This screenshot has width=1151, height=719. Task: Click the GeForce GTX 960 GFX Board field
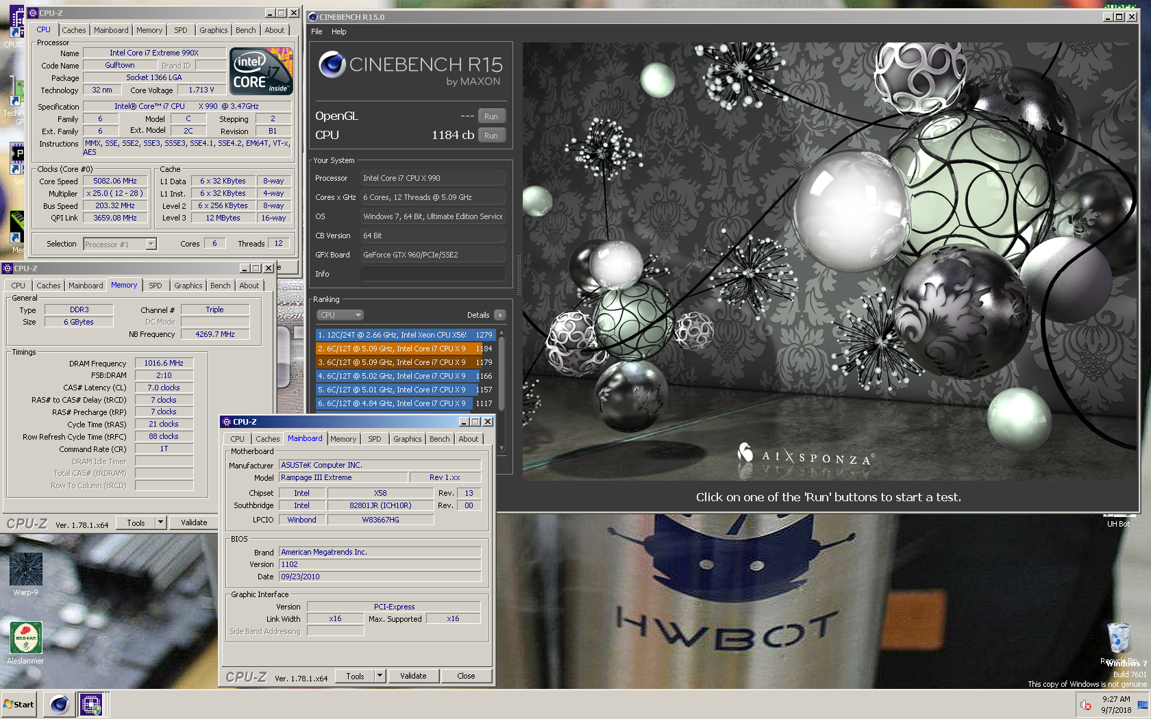432,255
